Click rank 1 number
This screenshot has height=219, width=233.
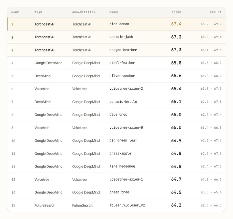click(x=12, y=24)
